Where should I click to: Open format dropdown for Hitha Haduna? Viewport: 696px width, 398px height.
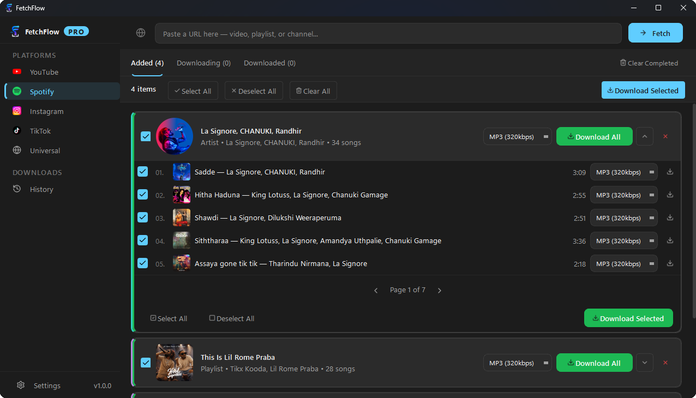(x=624, y=195)
